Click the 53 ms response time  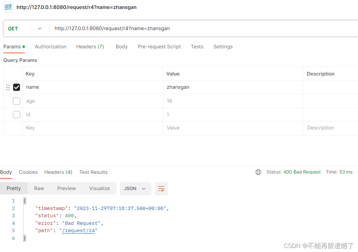coord(346,172)
